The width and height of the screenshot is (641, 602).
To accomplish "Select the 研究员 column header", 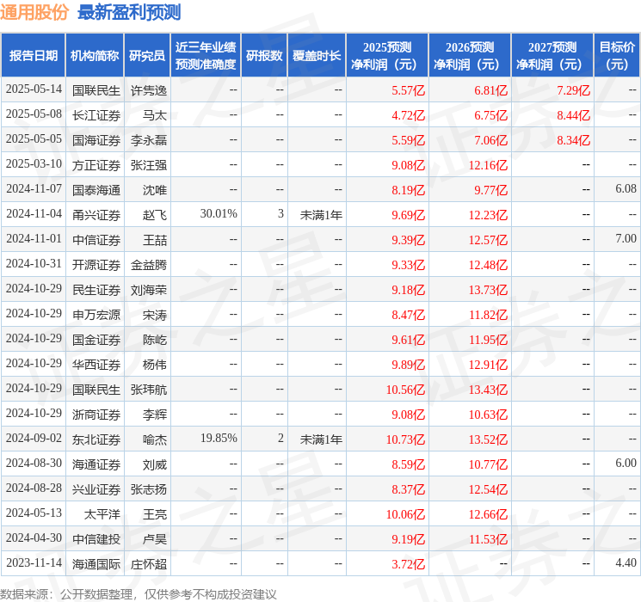I will (x=147, y=56).
